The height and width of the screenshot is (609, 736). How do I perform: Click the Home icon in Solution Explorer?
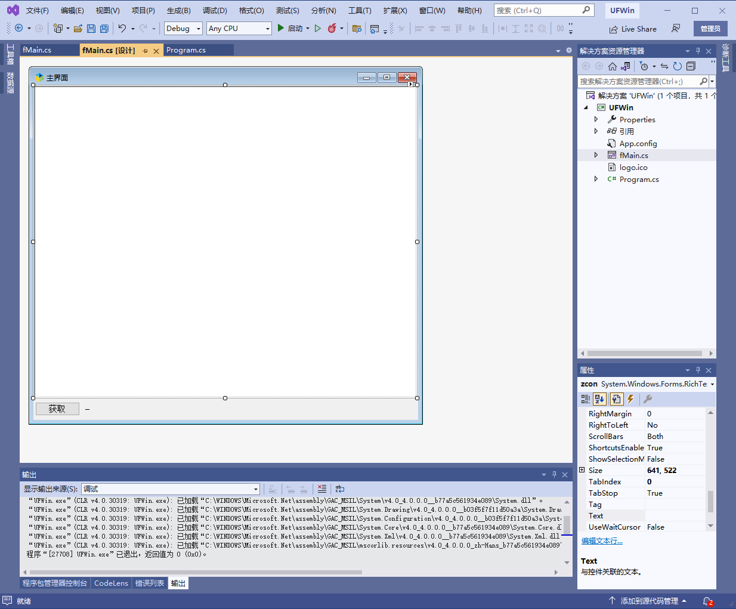click(612, 66)
